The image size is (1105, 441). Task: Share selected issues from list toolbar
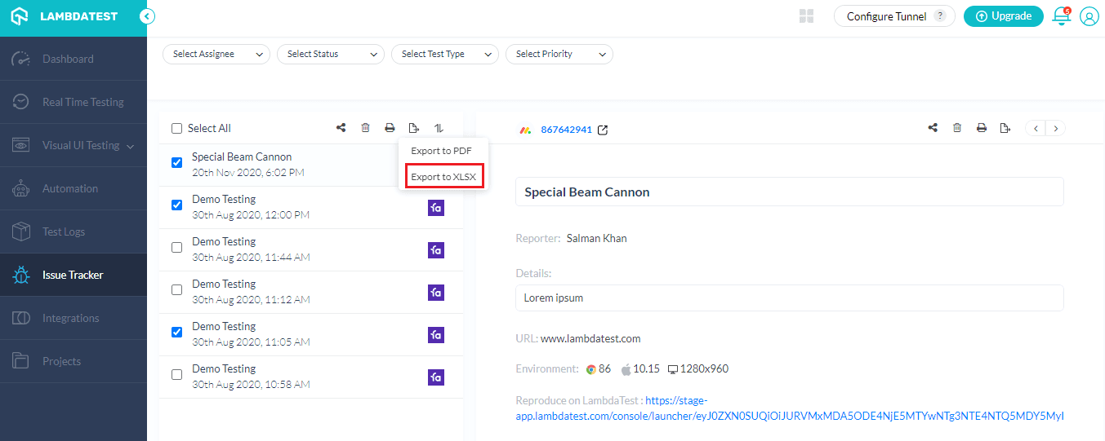click(x=341, y=128)
